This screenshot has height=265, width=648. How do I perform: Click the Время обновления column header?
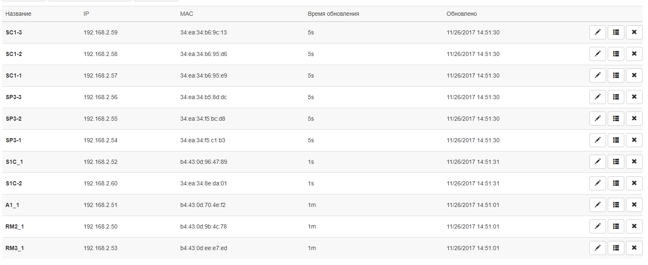coord(333,14)
